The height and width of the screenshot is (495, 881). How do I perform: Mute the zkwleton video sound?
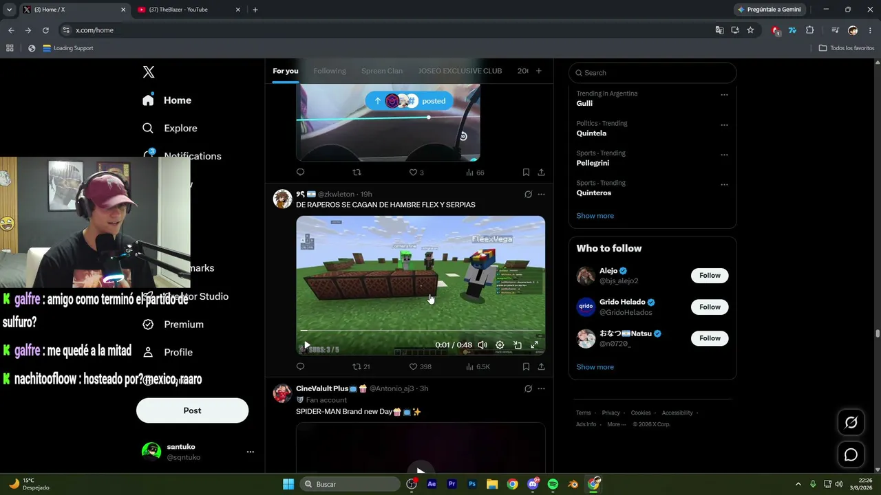coord(482,345)
